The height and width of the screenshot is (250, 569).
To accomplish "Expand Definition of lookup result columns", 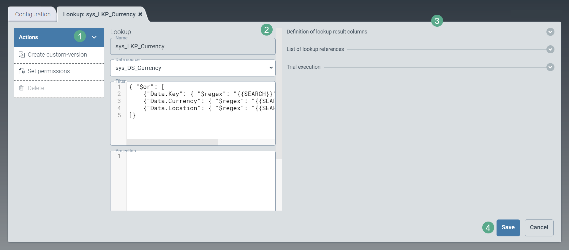I will click(550, 32).
